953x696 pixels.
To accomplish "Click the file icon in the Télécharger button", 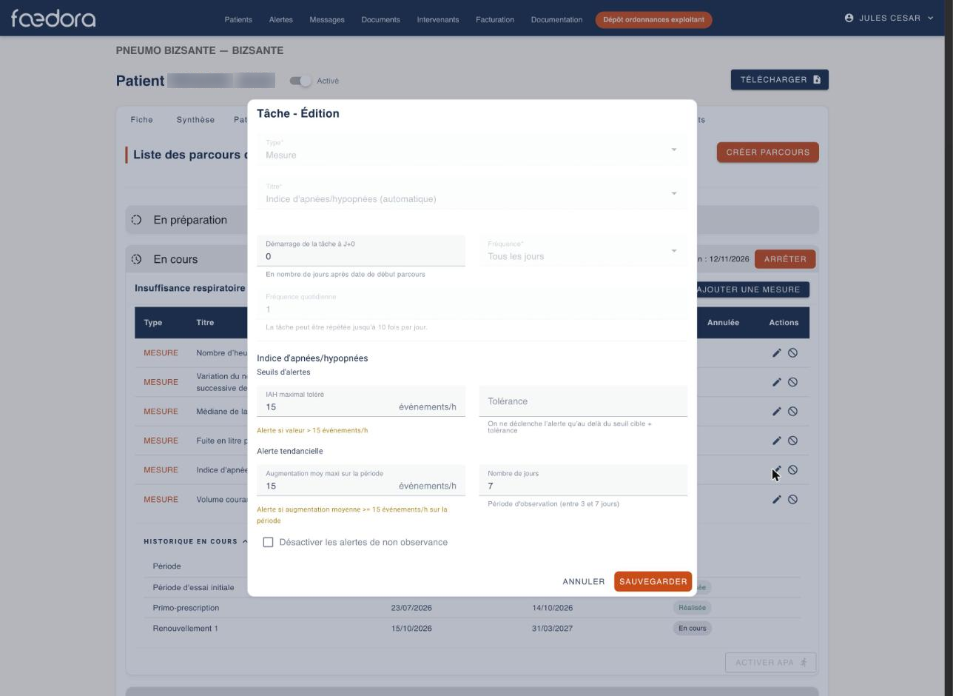I will 817,80.
